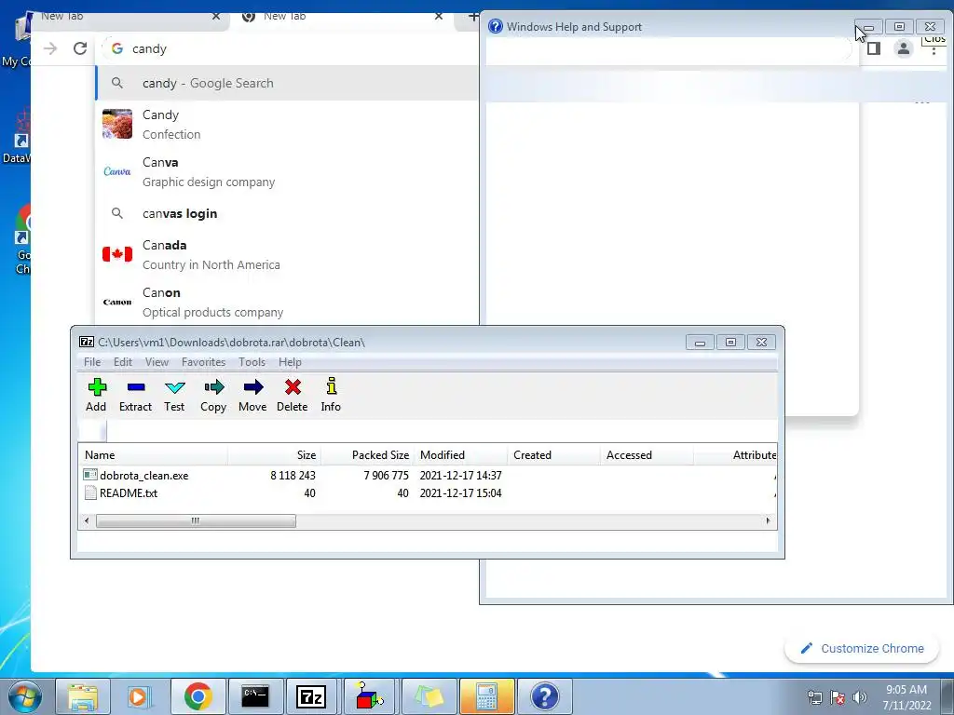Click the Chrome forward arrow
Image resolution: width=954 pixels, height=715 pixels.
(50, 48)
